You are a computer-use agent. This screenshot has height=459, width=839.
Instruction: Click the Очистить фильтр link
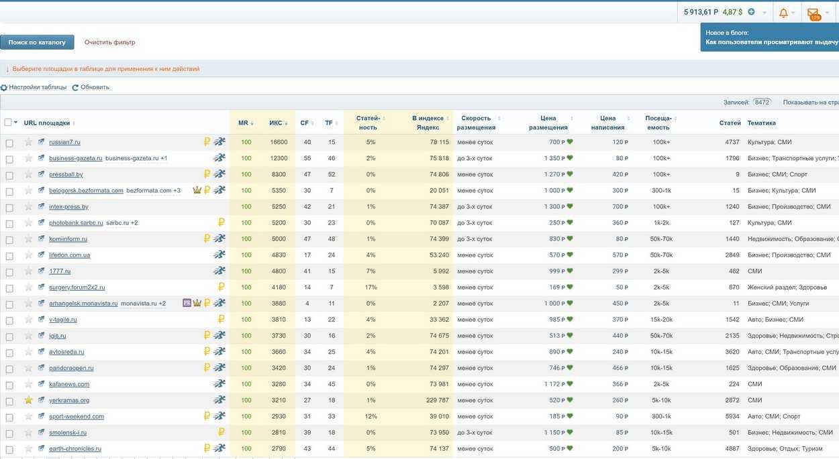[109, 42]
